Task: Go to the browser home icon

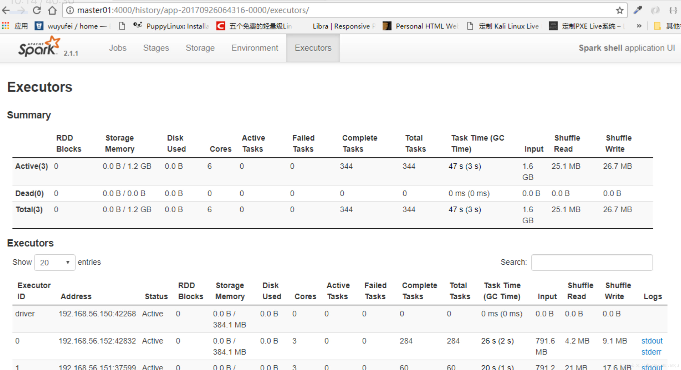Action: coord(52,11)
